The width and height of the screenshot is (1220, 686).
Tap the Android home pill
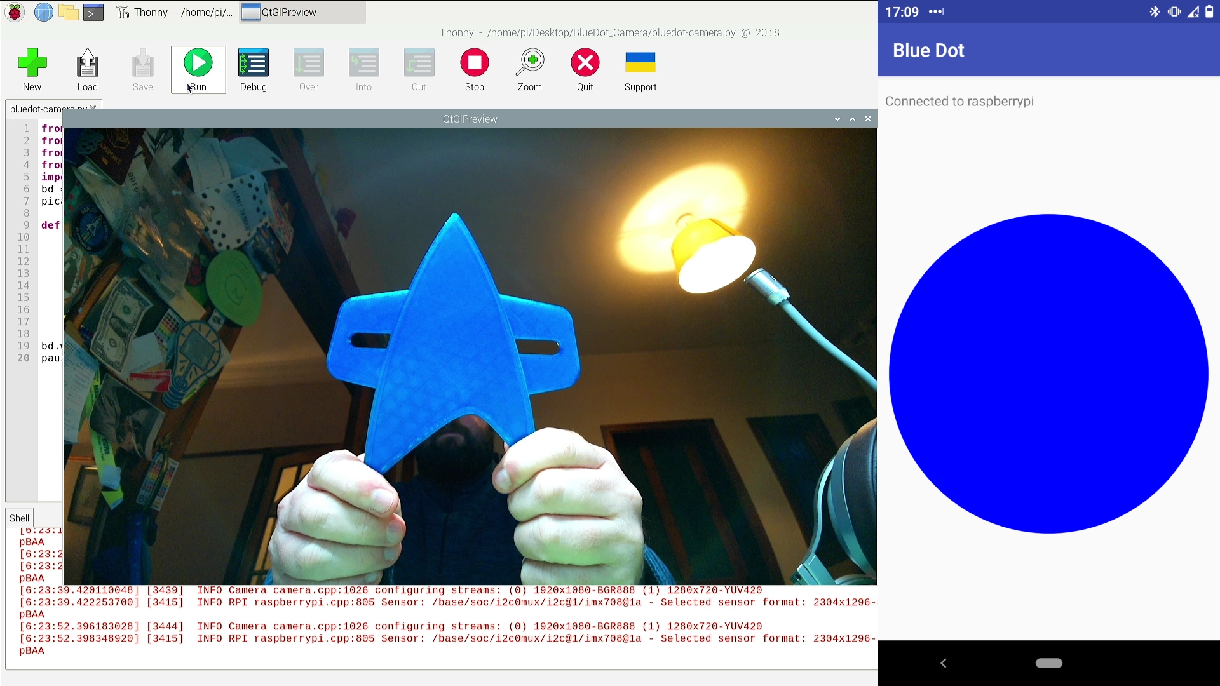pos(1048,663)
